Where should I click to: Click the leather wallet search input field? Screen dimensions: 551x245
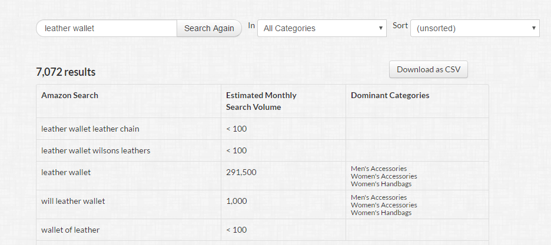106,28
